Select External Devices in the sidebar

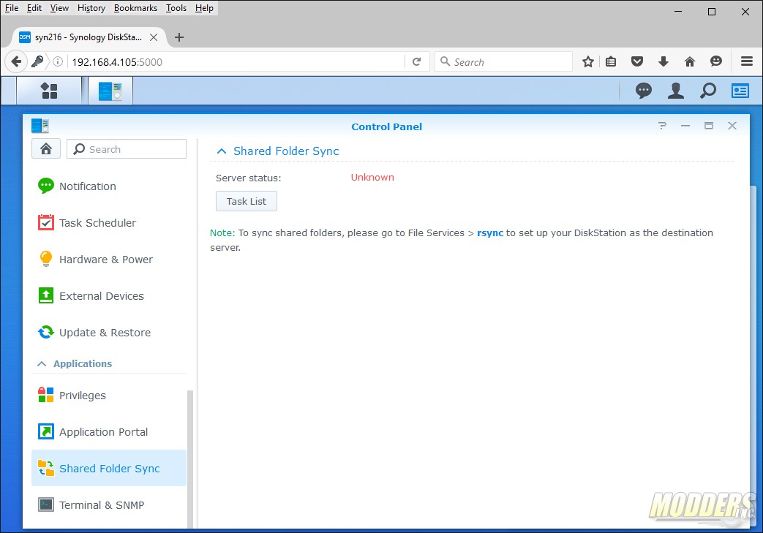click(x=109, y=295)
